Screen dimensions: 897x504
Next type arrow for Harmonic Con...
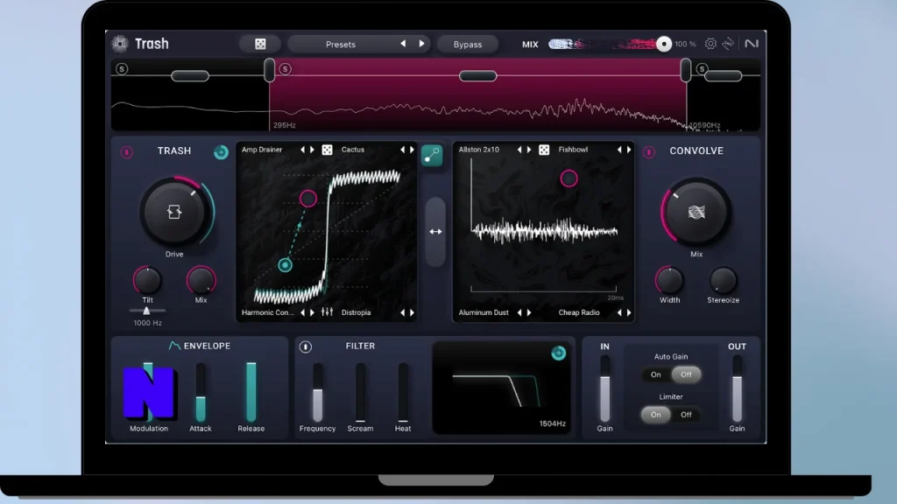point(313,312)
